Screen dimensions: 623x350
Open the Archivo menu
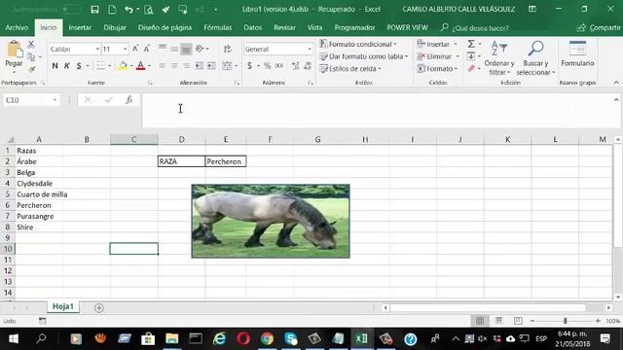[17, 27]
